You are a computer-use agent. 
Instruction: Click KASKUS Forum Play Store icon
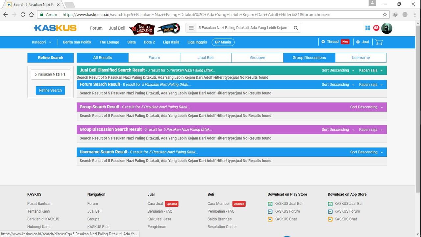coord(270,211)
